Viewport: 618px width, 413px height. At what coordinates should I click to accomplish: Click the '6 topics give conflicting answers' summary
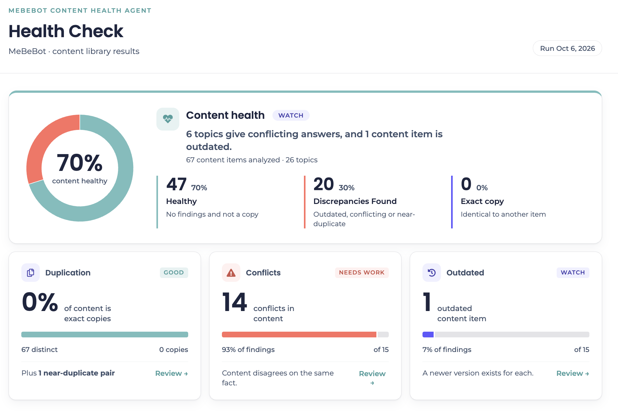tap(314, 140)
